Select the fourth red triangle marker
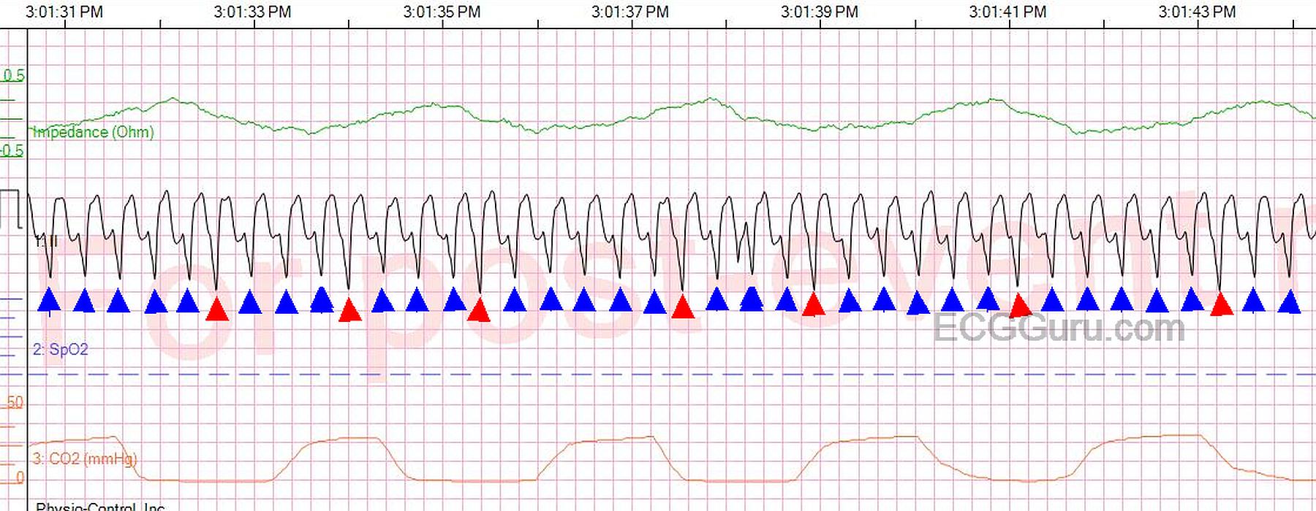Image resolution: width=1316 pixels, height=511 pixels. tap(683, 307)
